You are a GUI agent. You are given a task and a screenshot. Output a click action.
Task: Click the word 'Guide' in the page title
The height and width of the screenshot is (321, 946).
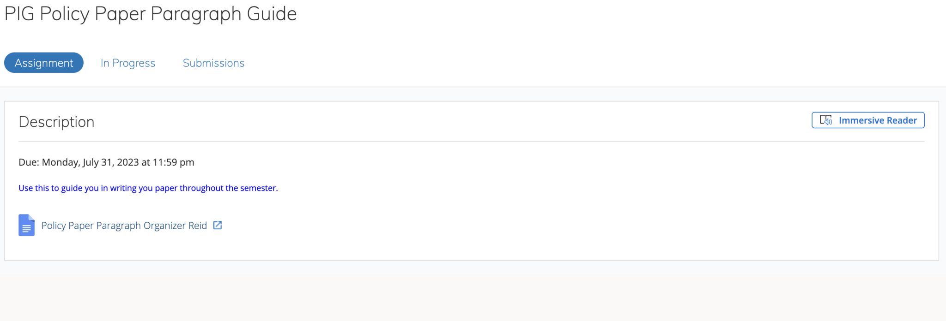(x=272, y=14)
